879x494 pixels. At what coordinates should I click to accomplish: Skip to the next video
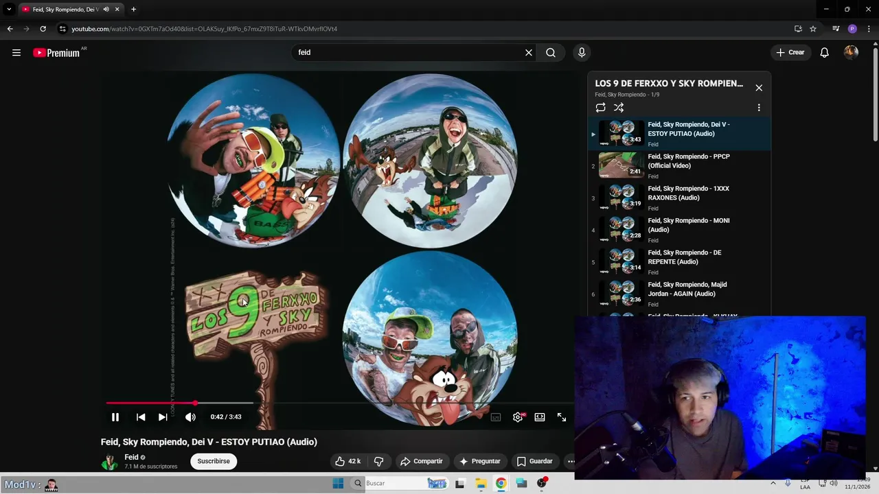[x=163, y=417]
